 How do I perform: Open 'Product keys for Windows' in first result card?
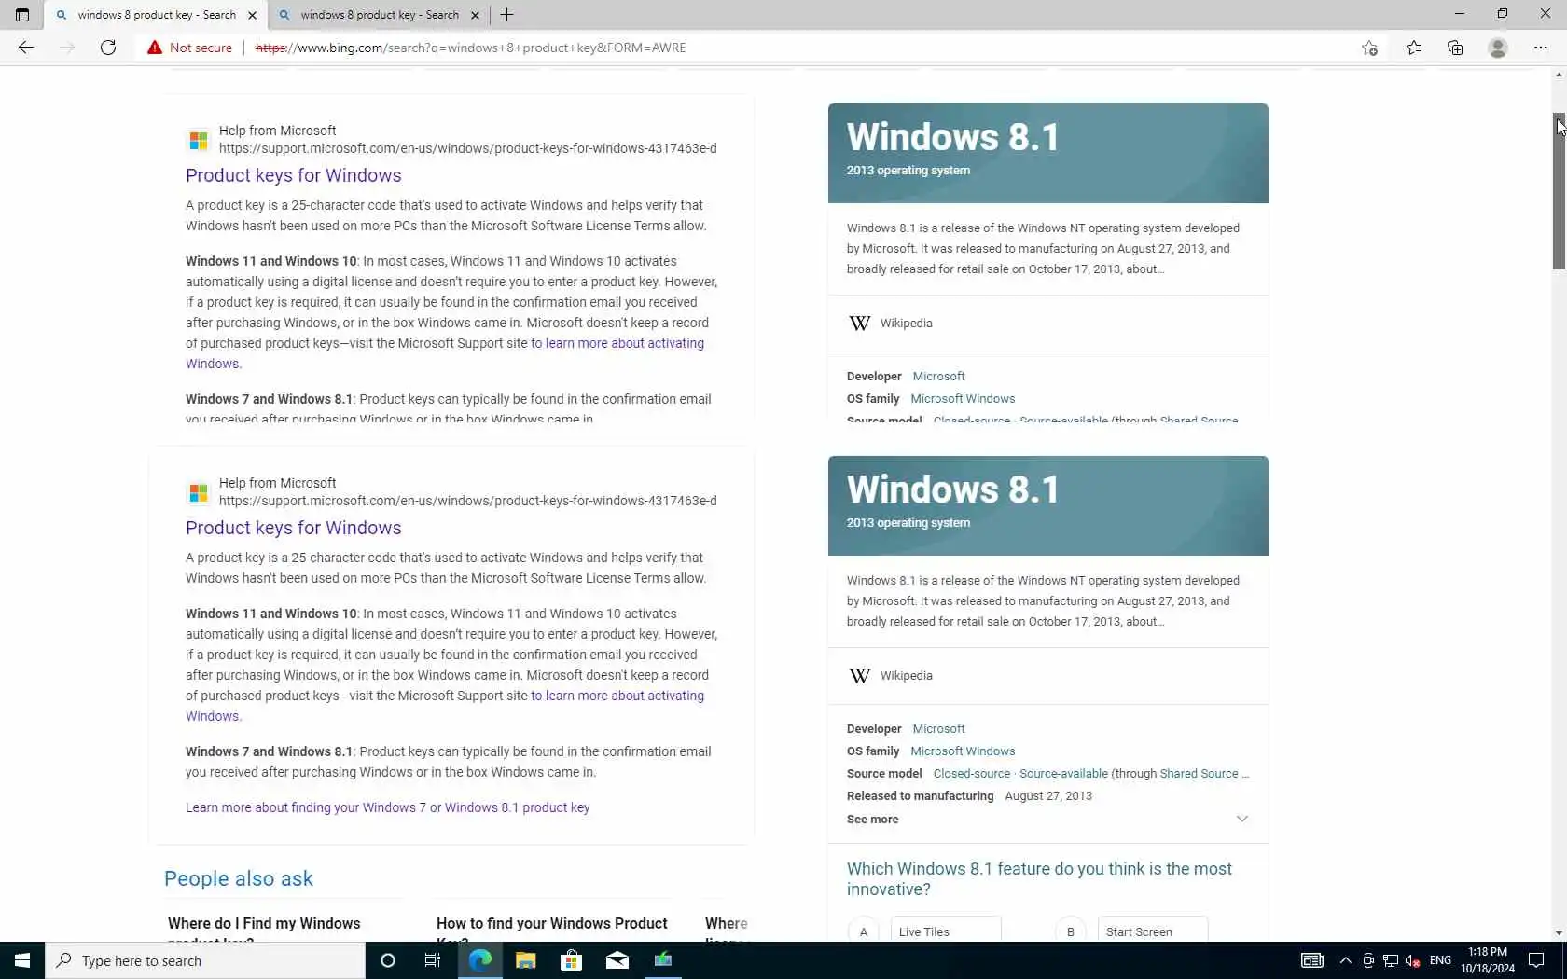tap(294, 175)
